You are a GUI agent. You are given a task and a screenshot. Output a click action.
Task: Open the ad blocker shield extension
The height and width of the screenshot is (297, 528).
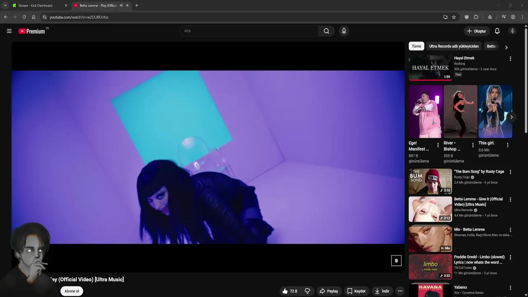click(x=467, y=17)
